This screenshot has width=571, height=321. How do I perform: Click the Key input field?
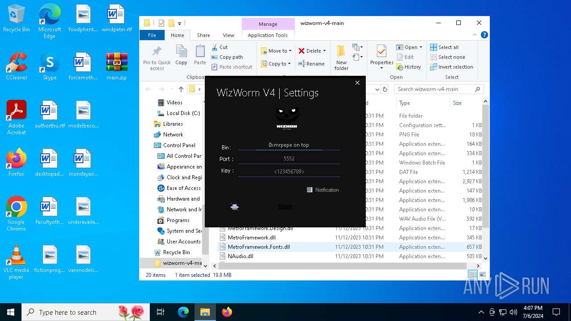pyautogui.click(x=289, y=172)
